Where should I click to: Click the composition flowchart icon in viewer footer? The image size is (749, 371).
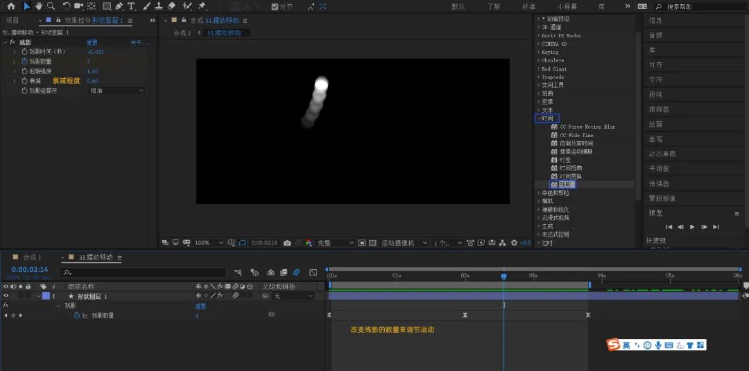tap(503, 243)
